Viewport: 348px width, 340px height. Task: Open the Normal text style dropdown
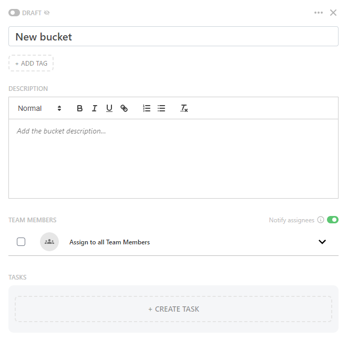pos(39,108)
